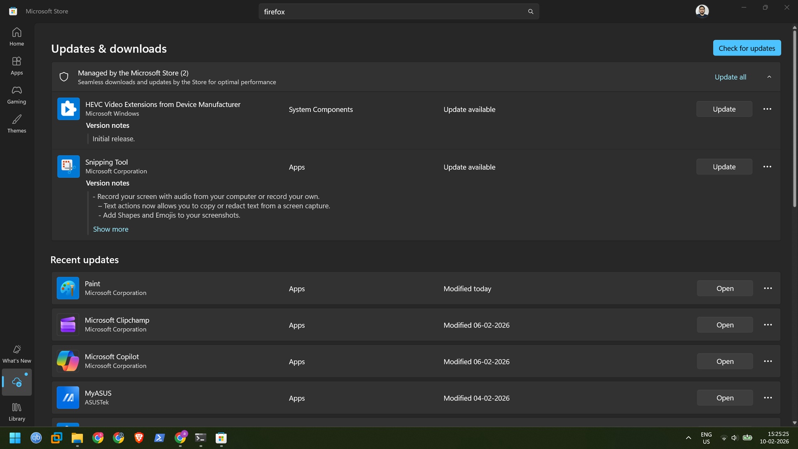Click the search magnifier icon
Screen dimensions: 798x449
click(x=530, y=11)
